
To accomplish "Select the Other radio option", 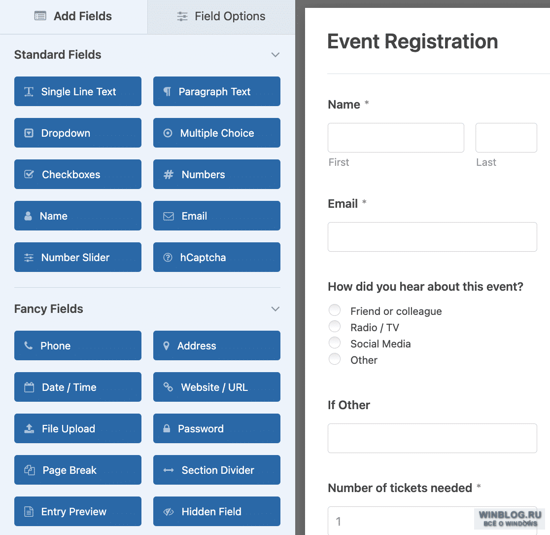I will coord(335,359).
